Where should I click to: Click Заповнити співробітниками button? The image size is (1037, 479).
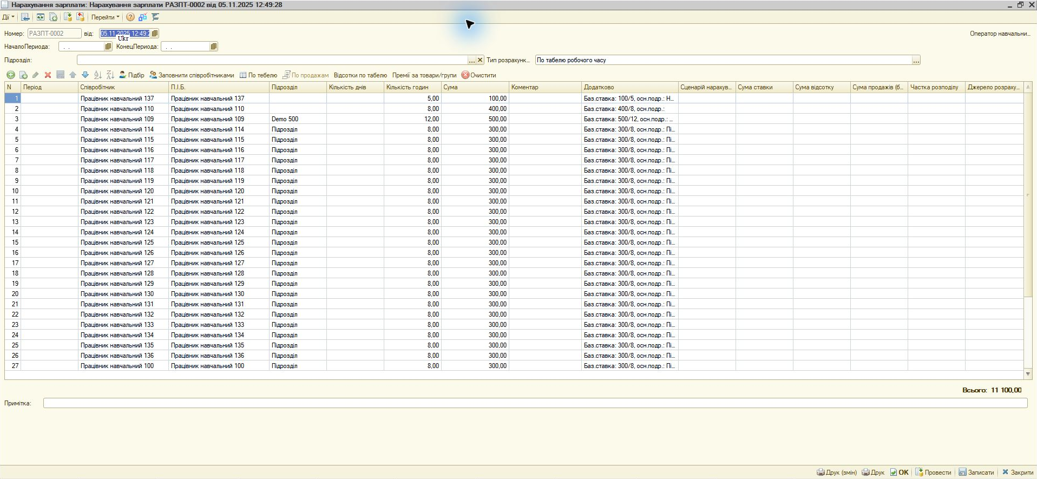click(x=192, y=75)
